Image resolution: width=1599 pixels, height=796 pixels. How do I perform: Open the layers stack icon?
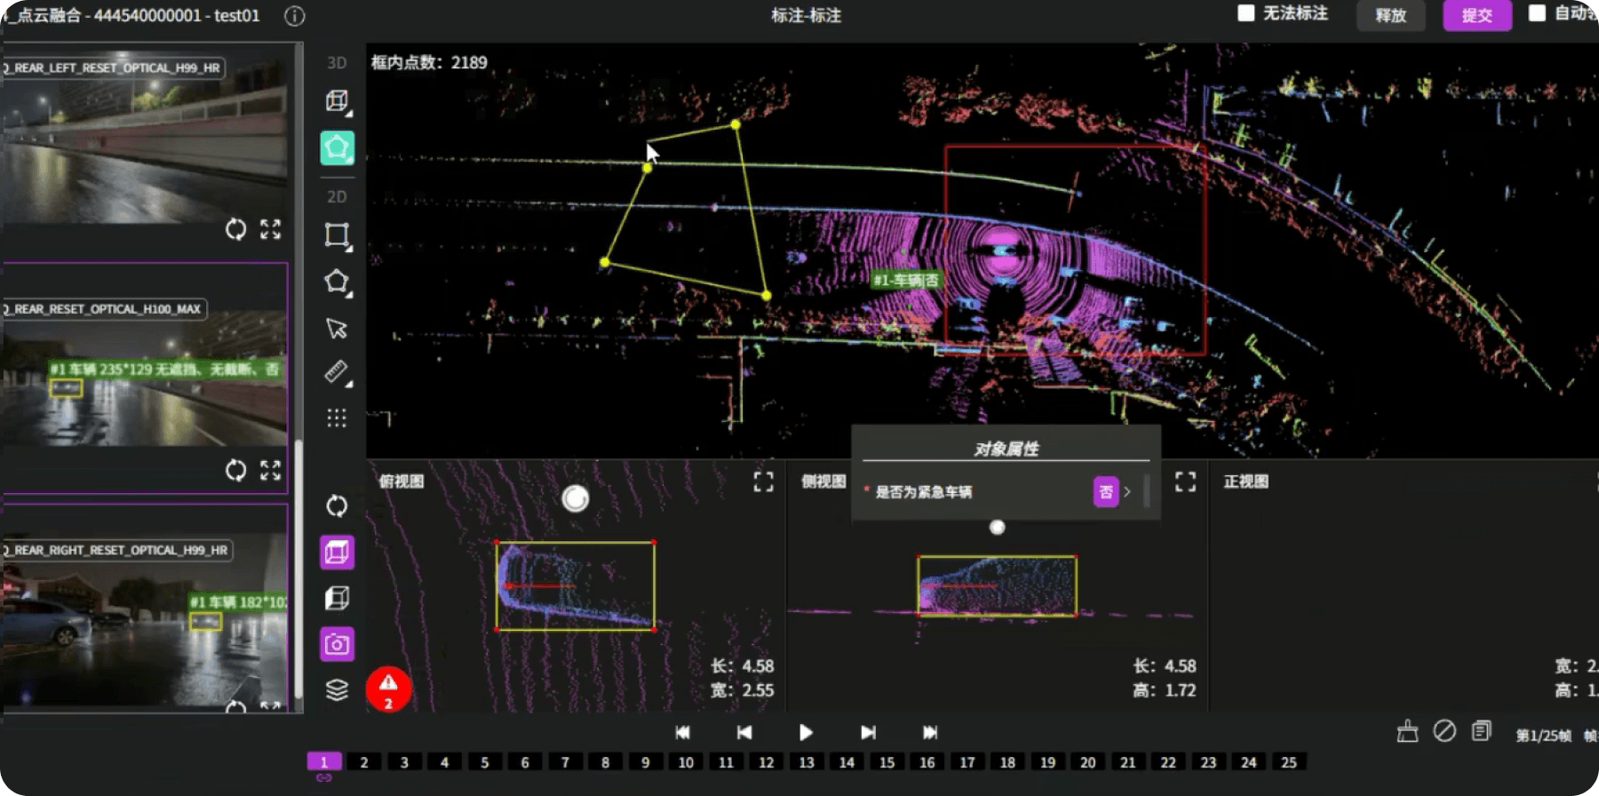(337, 690)
